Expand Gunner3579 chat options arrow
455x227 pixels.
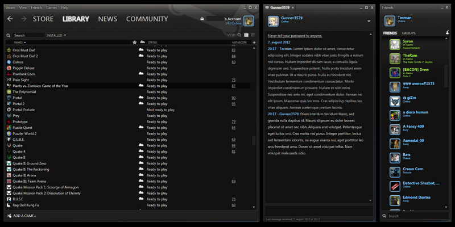tap(369, 22)
